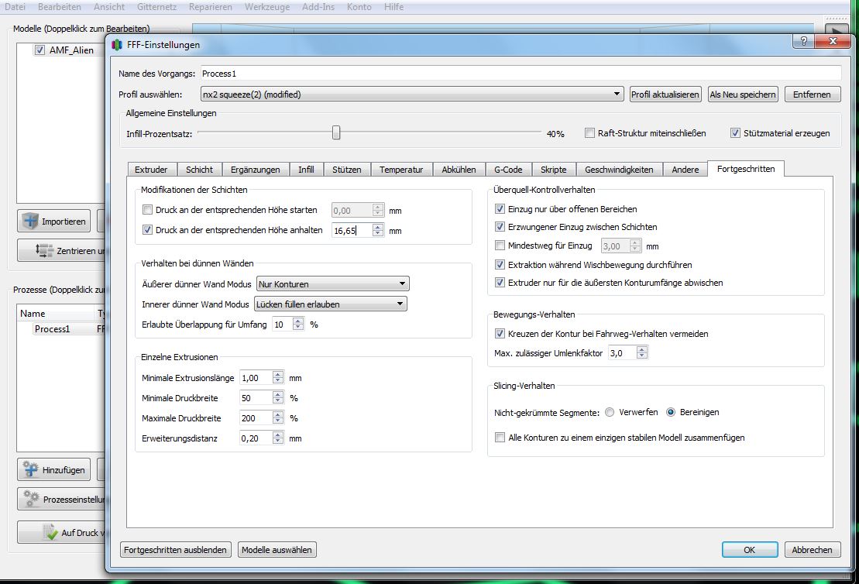Image resolution: width=859 pixels, height=584 pixels.
Task: Adjust Minimale Druckbreite stepper arrows
Action: pos(278,398)
